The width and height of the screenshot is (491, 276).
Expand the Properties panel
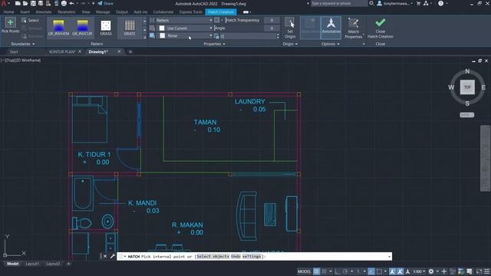[x=215, y=44]
